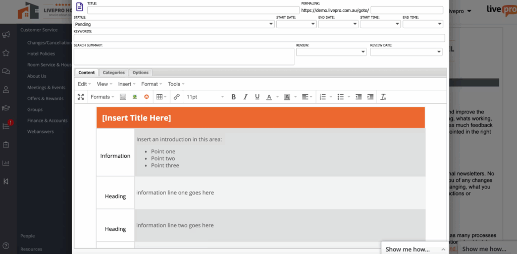Switch to the Categories tab
517x254 pixels.
(114, 73)
